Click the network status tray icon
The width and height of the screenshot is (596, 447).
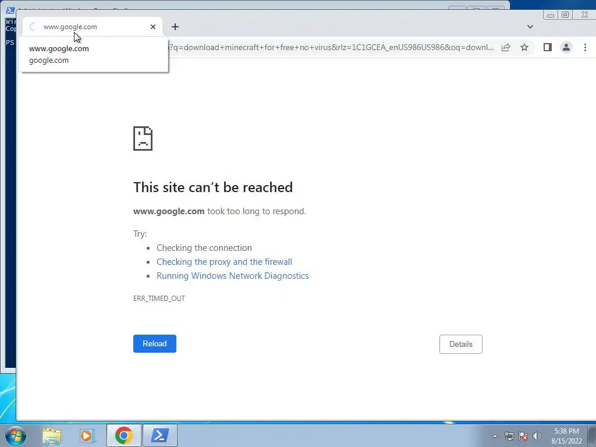click(x=509, y=436)
